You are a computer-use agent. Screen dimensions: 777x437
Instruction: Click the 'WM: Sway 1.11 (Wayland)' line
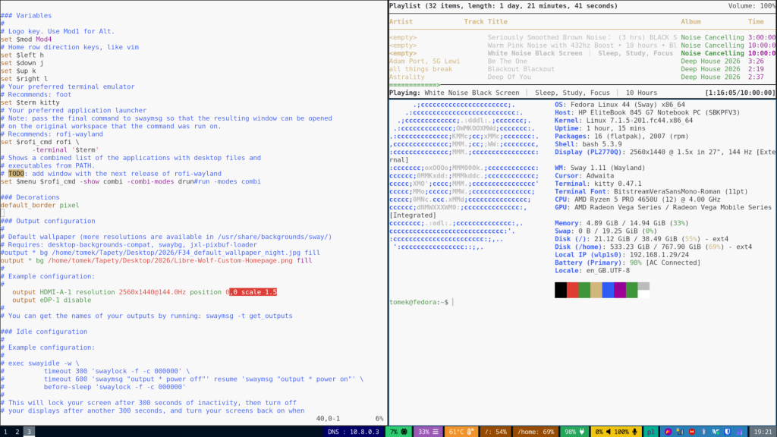[599, 168]
